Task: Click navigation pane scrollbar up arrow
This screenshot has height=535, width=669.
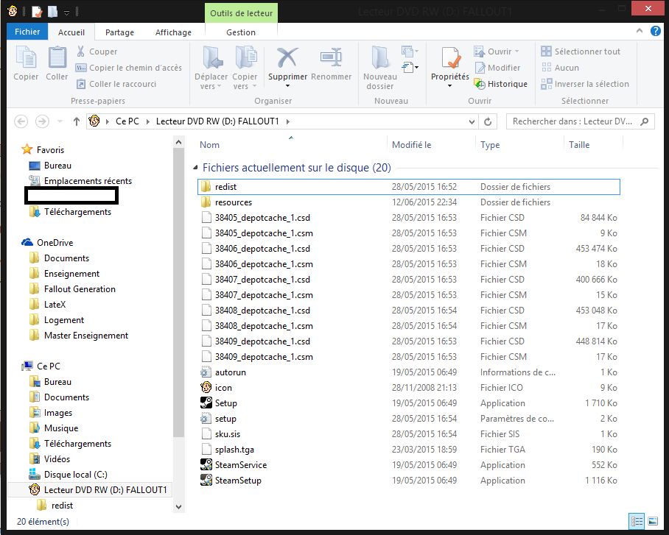Action: point(179,142)
